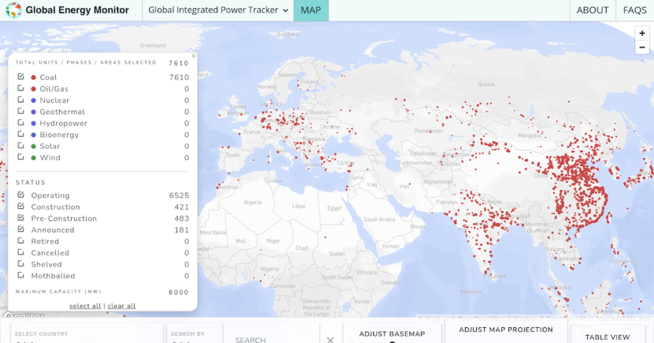Switch to the MAP tab
The height and width of the screenshot is (343, 654).
tap(311, 10)
